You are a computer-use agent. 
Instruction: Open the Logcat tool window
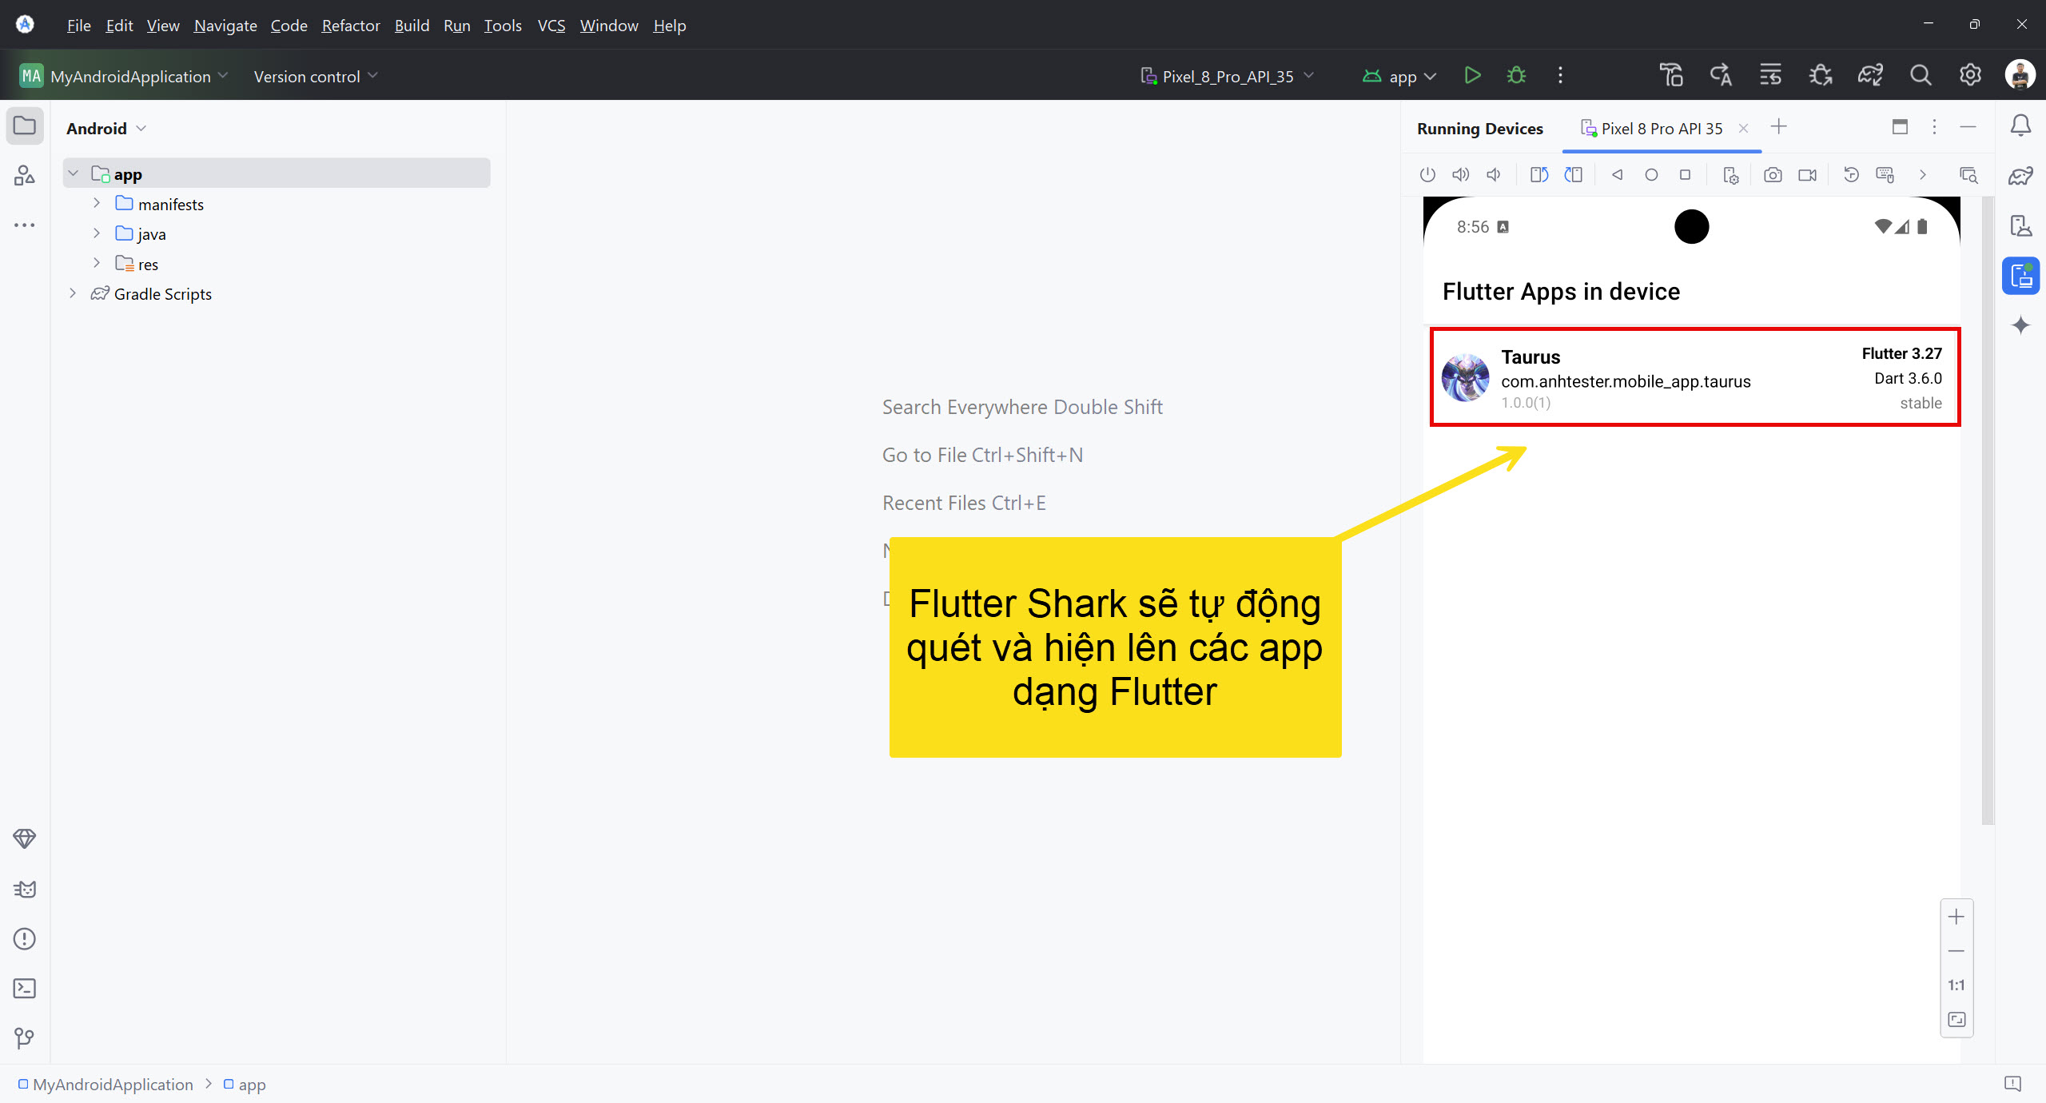click(25, 889)
